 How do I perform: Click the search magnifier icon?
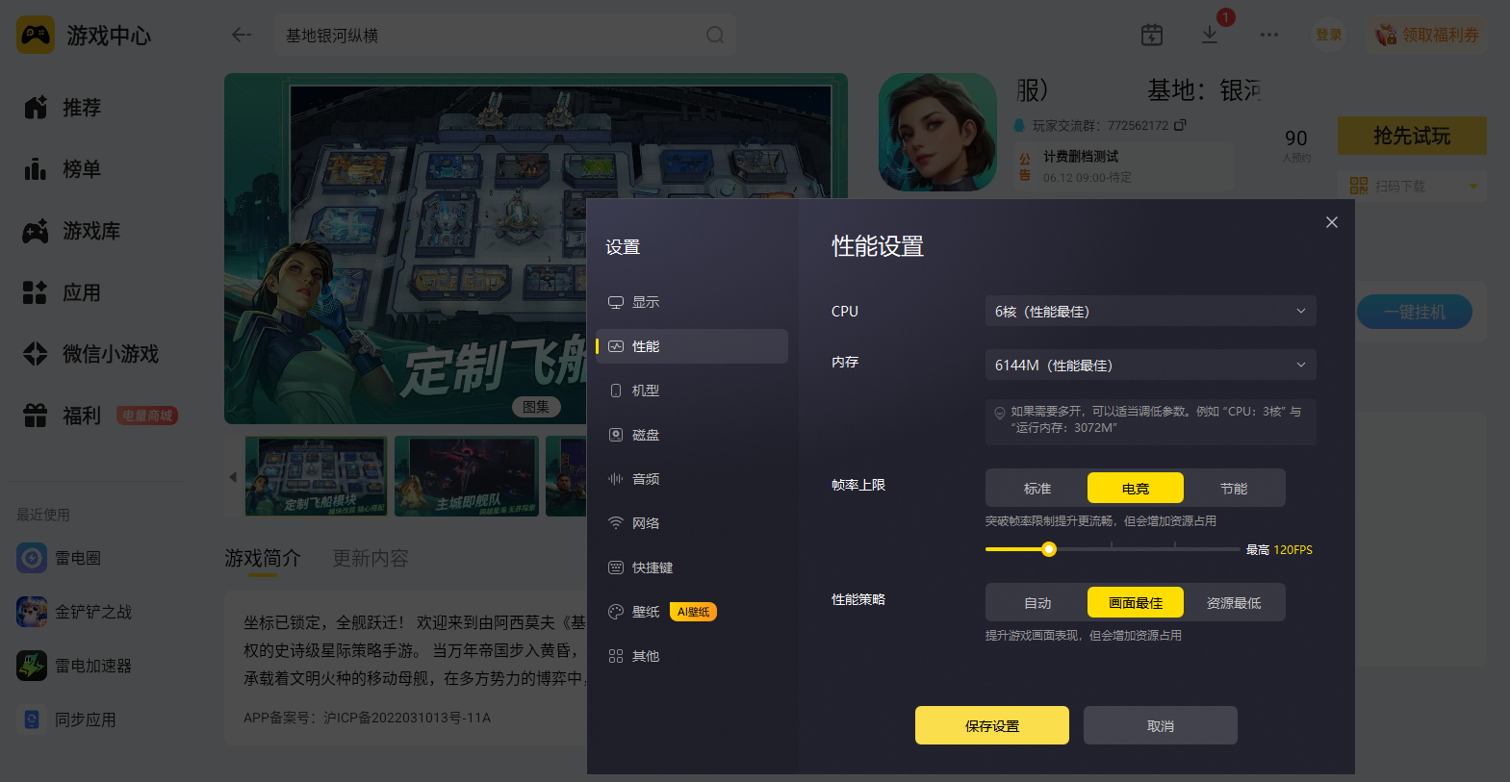pos(715,36)
